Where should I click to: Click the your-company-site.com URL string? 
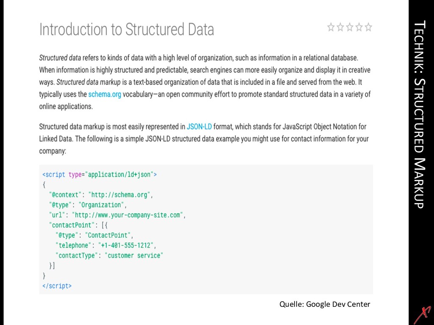pyautogui.click(x=128, y=215)
